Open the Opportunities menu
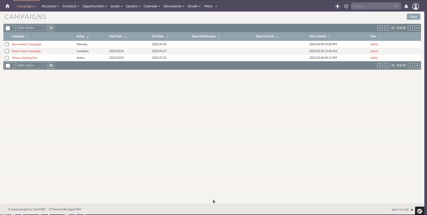Image resolution: width=427 pixels, height=215 pixels. [95, 6]
